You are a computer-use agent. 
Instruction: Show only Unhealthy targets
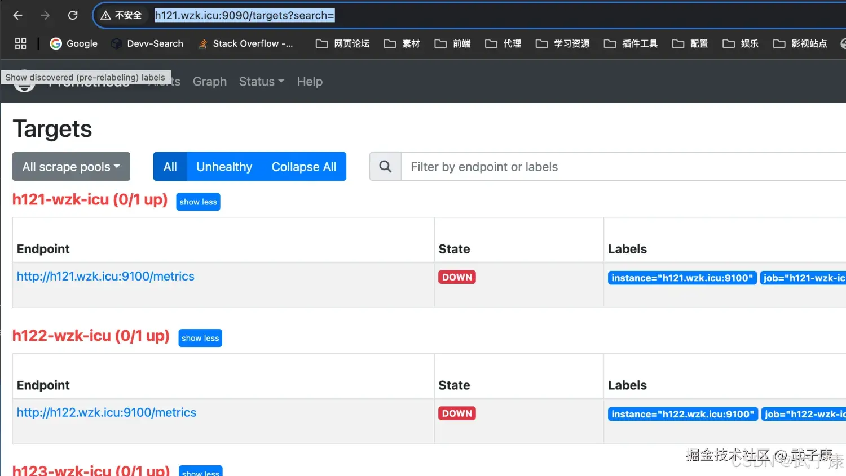[224, 167]
